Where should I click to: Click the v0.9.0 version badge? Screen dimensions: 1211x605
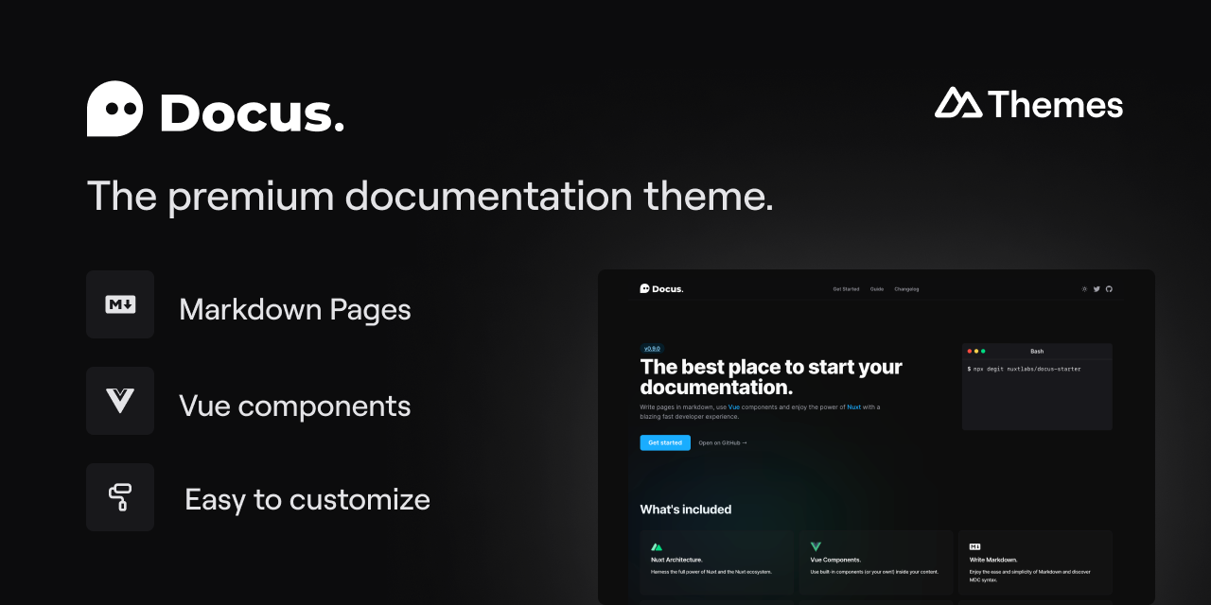point(652,349)
